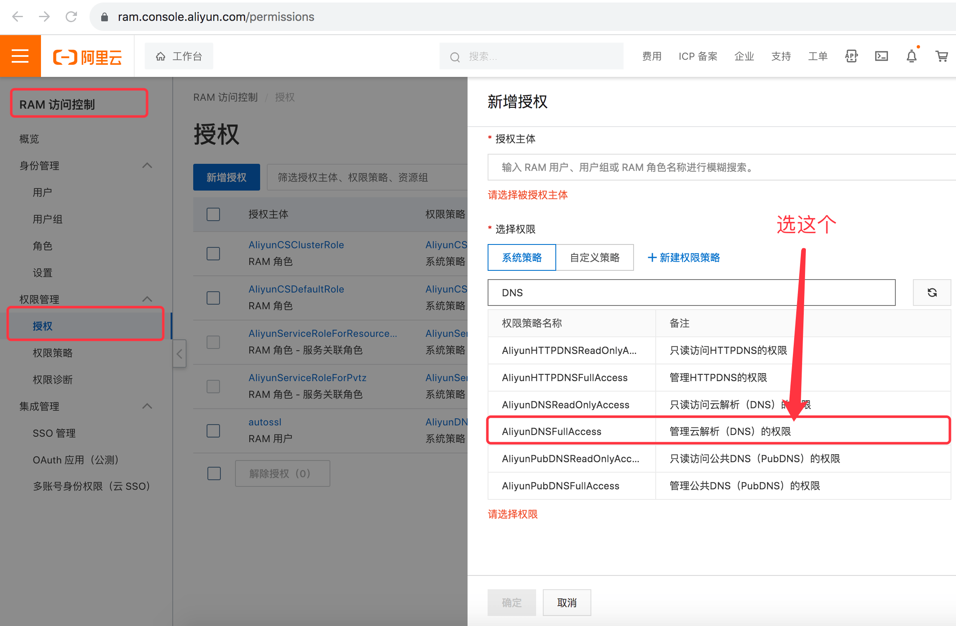
Task: Click the Aliyun logo
Action: [87, 57]
